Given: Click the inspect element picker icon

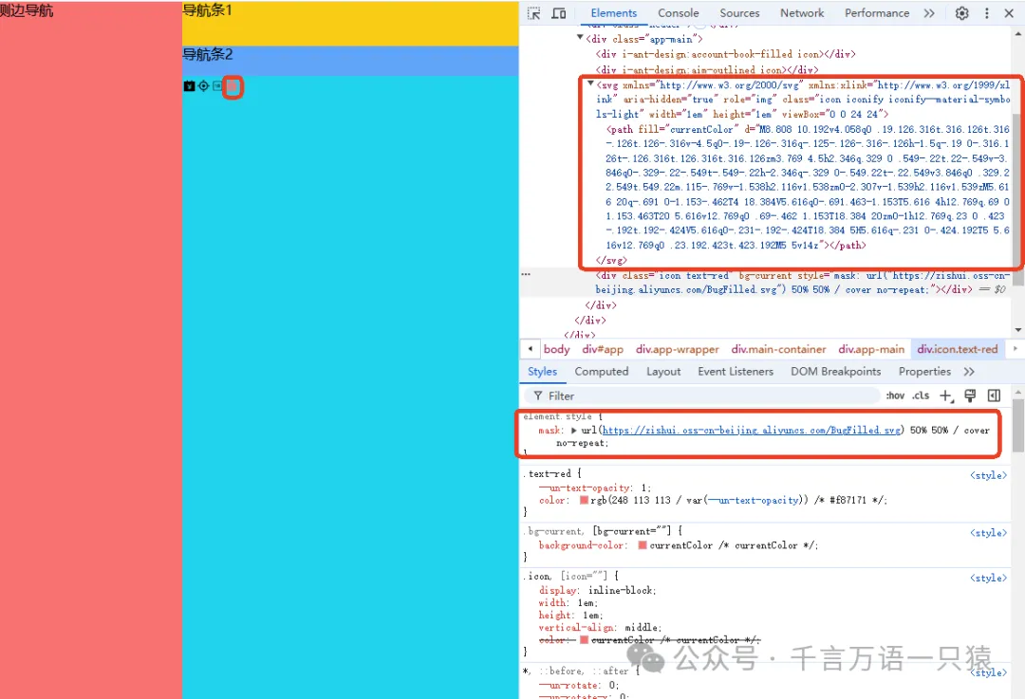Looking at the screenshot, I should [534, 13].
